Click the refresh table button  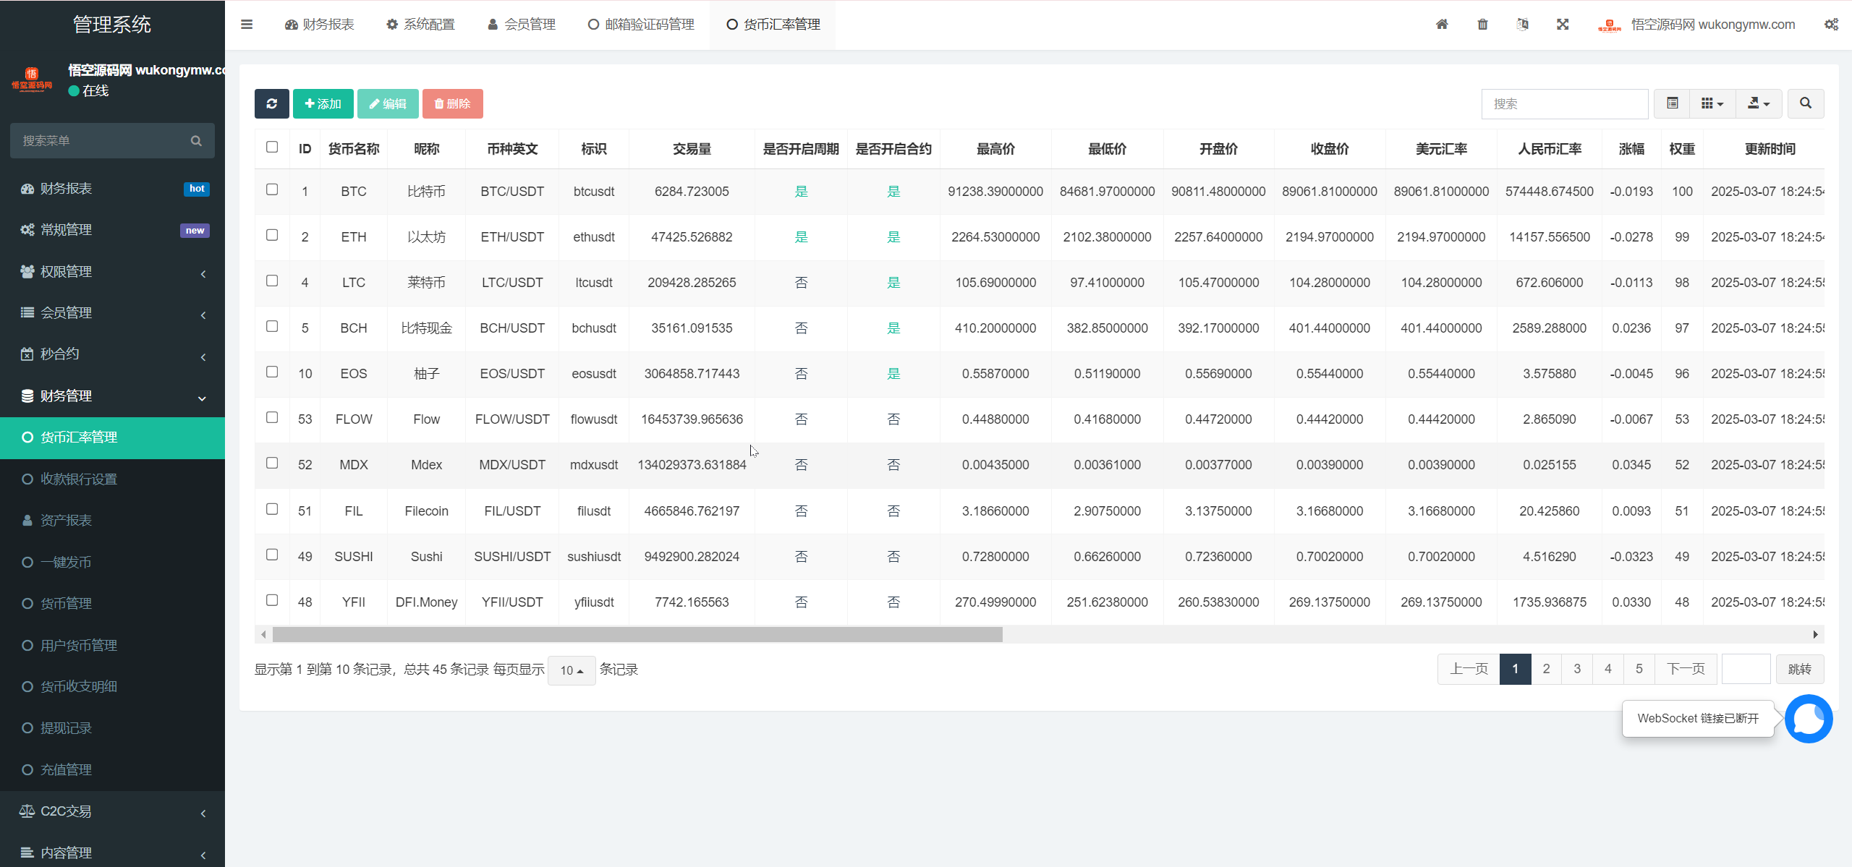[271, 103]
